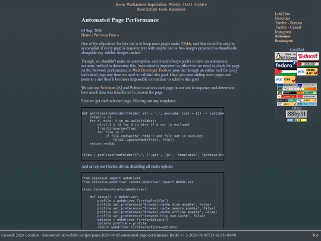Screen dimensions: 321x241
Task: Follow the 250kb link in first paragraph
Action: click(x=186, y=43)
